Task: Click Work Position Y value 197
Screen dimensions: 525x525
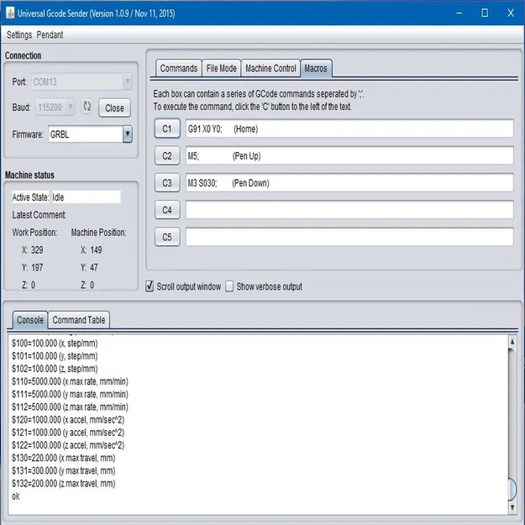Action: [x=37, y=267]
